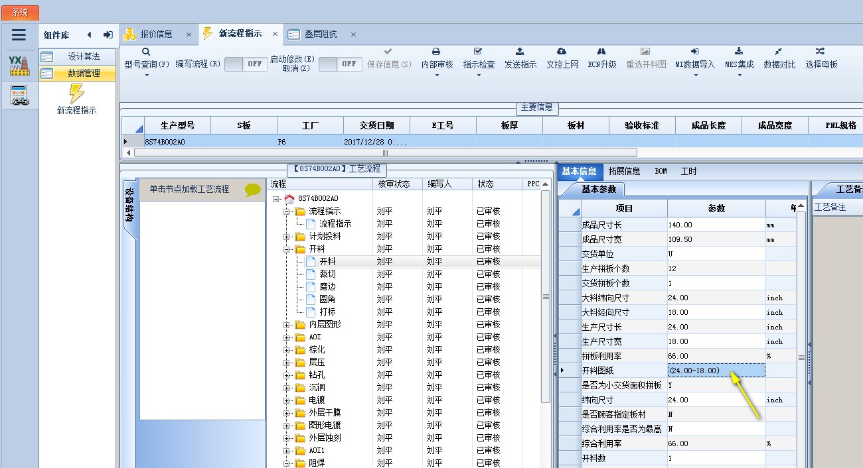Select 裁切 process tree item
This screenshot has width=863, height=468.
click(x=327, y=274)
